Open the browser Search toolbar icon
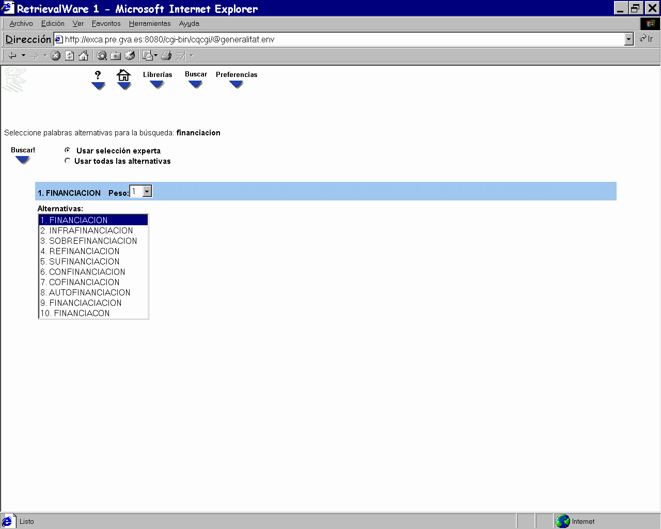This screenshot has height=529, width=661. point(102,56)
